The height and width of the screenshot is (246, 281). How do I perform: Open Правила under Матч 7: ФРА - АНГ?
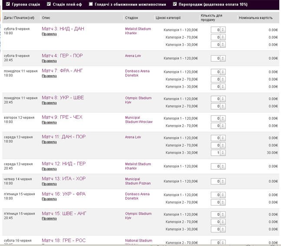click(x=49, y=76)
